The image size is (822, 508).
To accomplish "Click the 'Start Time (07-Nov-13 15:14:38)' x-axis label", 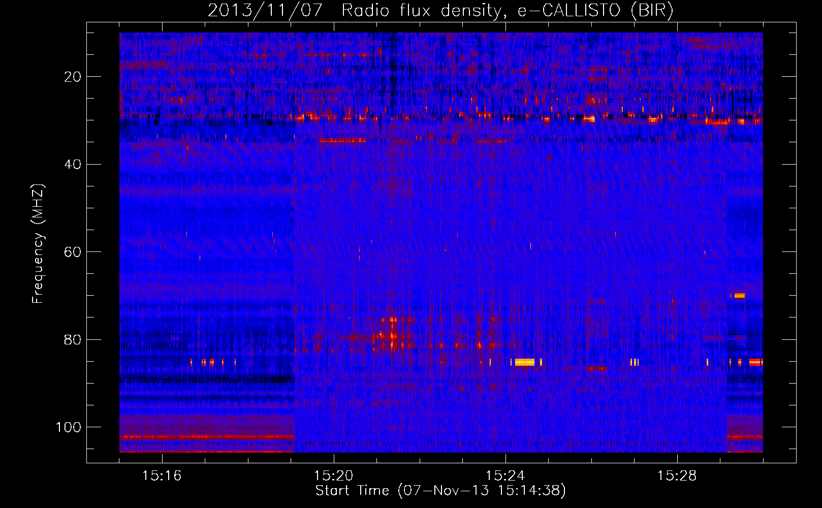I will point(440,491).
